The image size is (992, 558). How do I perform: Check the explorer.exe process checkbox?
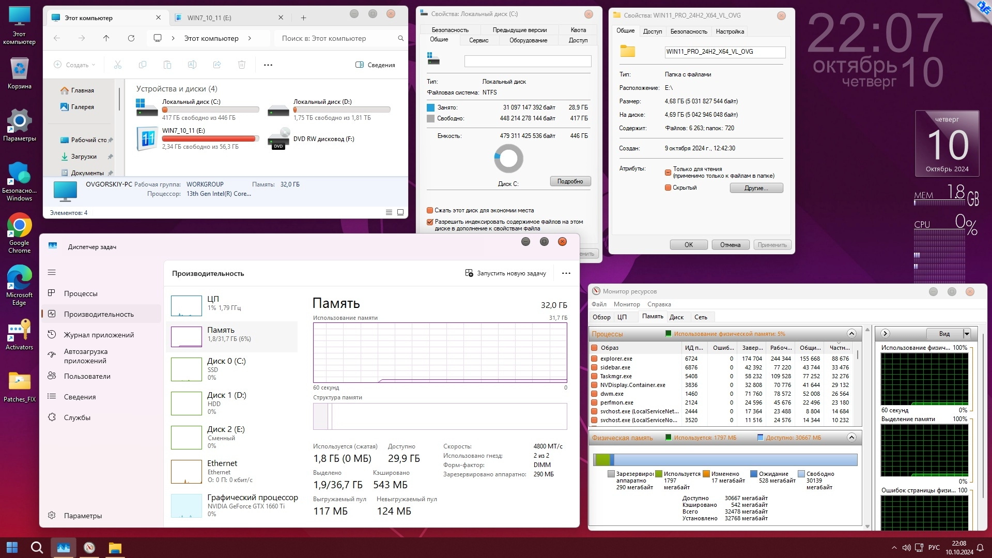(595, 359)
